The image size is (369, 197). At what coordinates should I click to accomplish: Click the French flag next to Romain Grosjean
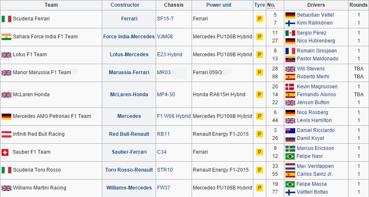click(290, 51)
